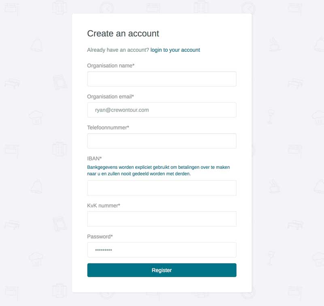
Task: Open the login to your account link
Action: [175, 50]
